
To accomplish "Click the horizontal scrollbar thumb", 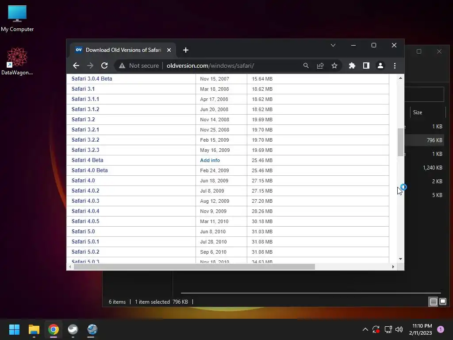I will pos(194,267).
